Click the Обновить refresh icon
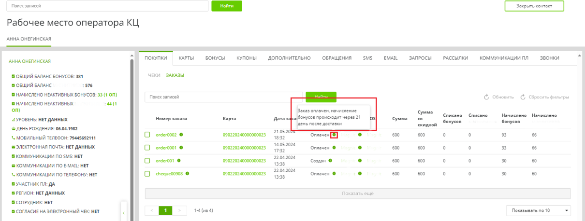Image resolution: width=585 pixels, height=221 pixels. click(487, 97)
